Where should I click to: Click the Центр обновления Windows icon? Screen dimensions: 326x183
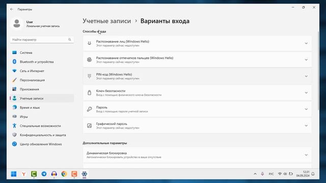click(x=14, y=144)
